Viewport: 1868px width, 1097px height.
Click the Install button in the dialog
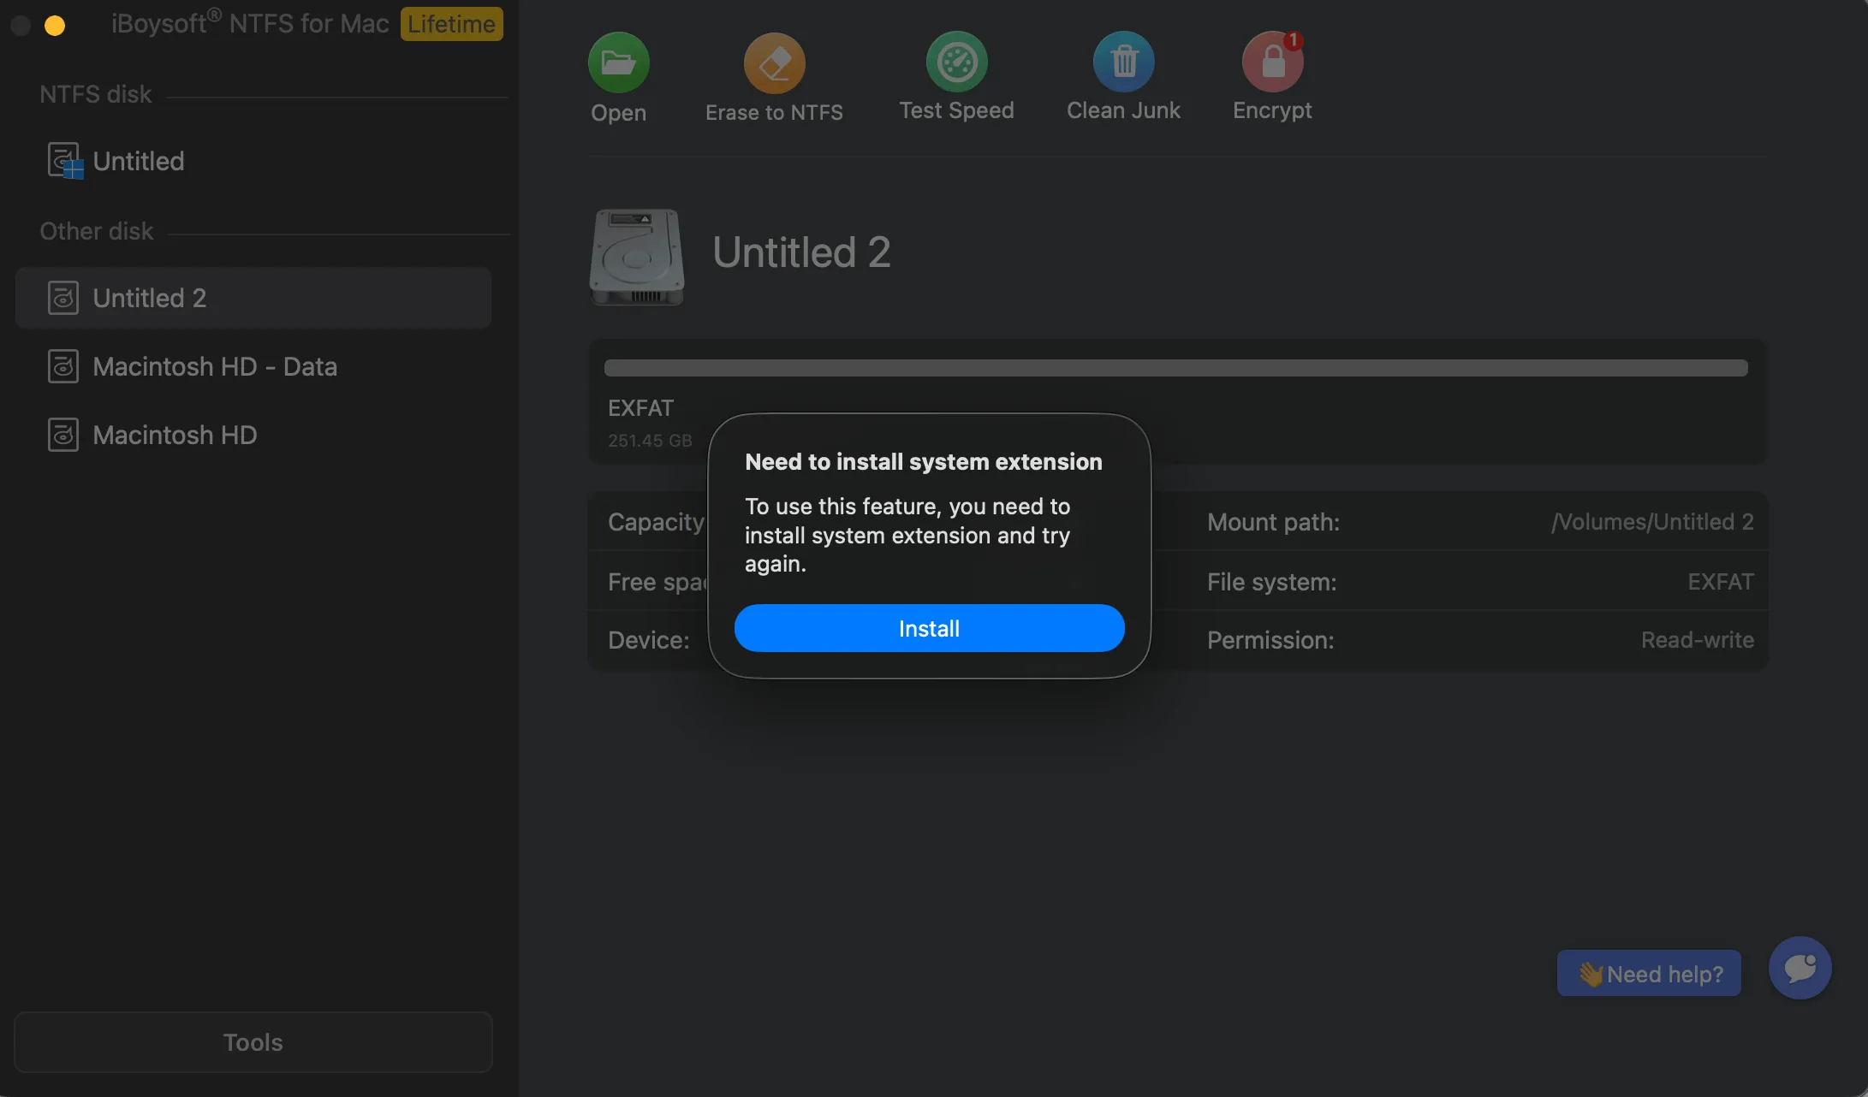tap(929, 628)
